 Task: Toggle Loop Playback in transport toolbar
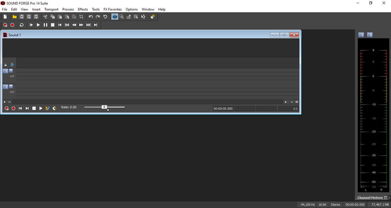[x=22, y=25]
